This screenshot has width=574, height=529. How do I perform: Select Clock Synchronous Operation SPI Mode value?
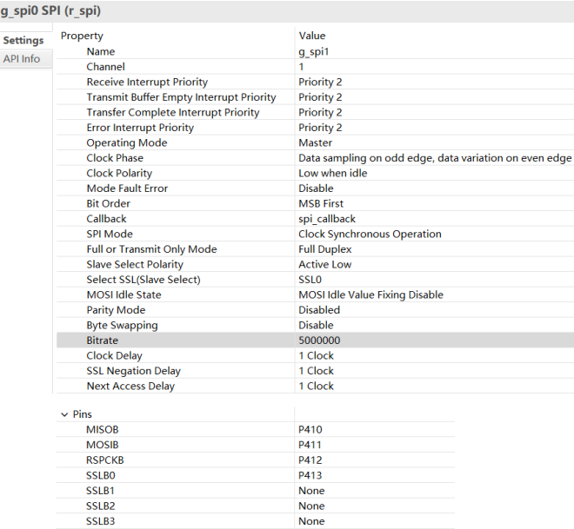[370, 234]
